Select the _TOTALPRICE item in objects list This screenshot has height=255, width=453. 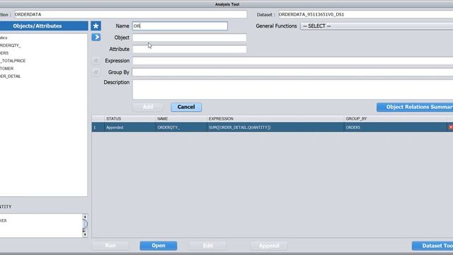(x=13, y=61)
